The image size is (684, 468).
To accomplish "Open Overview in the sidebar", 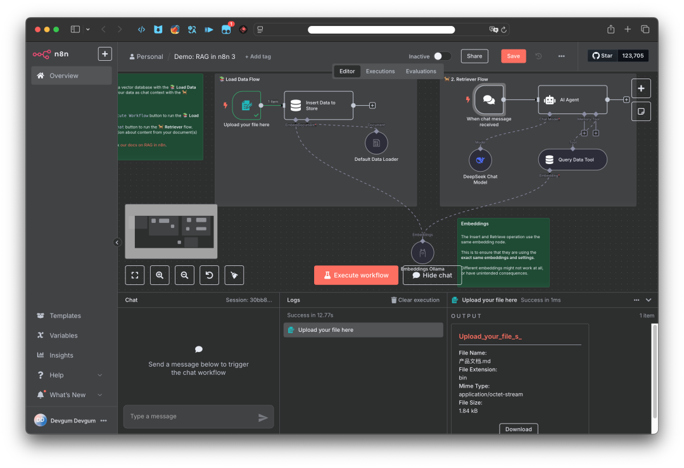I will point(72,75).
